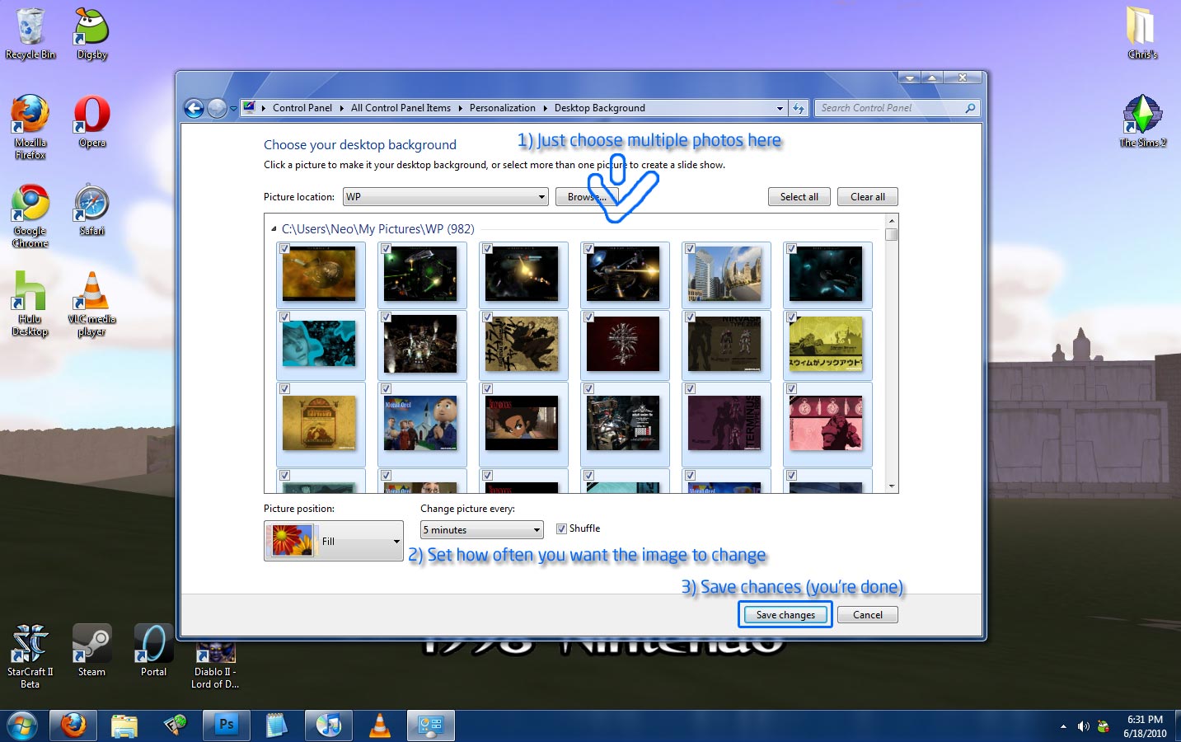
Task: Open the Chris's folder on desktop
Action: click(1142, 33)
